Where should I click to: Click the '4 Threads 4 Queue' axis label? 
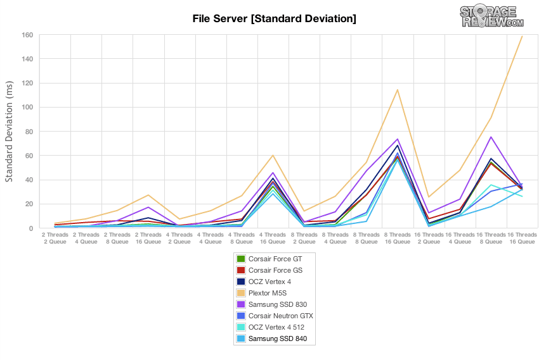click(211, 239)
